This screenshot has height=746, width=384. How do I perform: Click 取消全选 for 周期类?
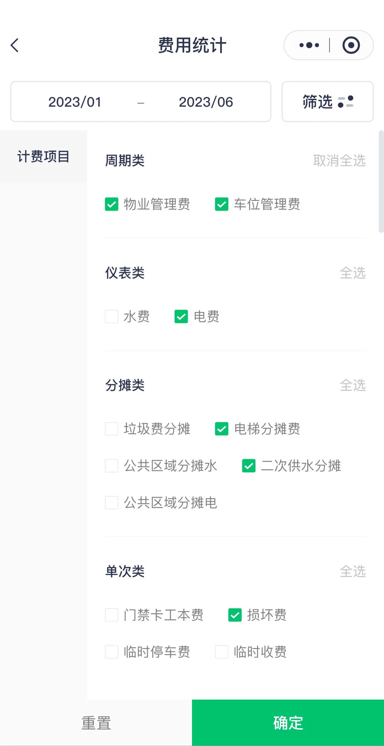pos(339,161)
